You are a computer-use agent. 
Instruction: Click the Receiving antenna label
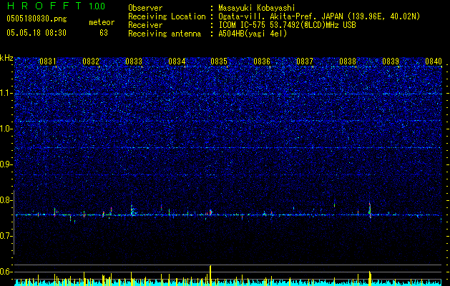pyautogui.click(x=165, y=34)
